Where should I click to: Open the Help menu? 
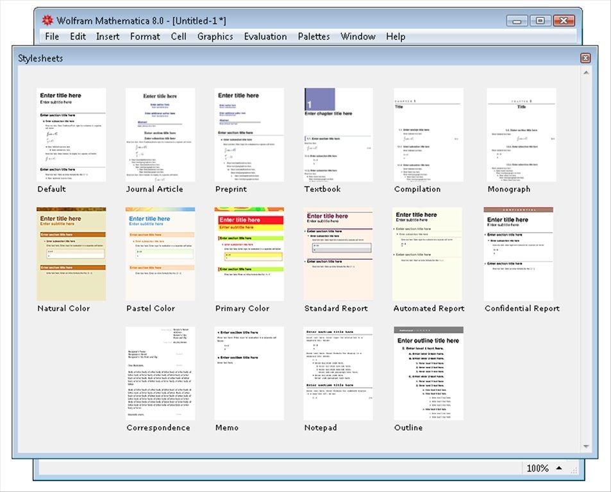(x=396, y=37)
